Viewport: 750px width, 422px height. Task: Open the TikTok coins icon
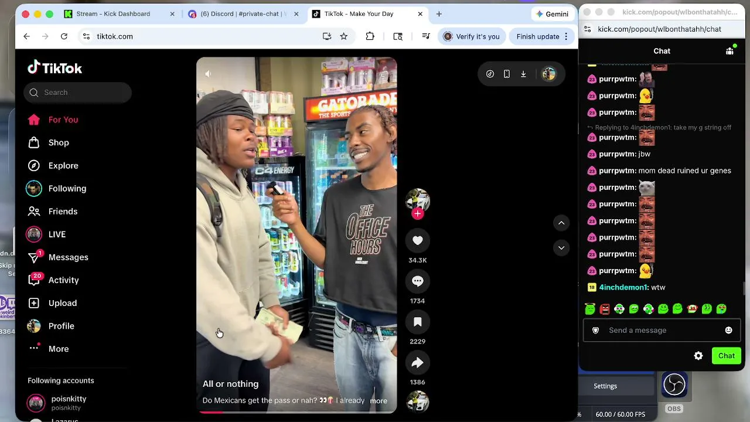click(490, 74)
